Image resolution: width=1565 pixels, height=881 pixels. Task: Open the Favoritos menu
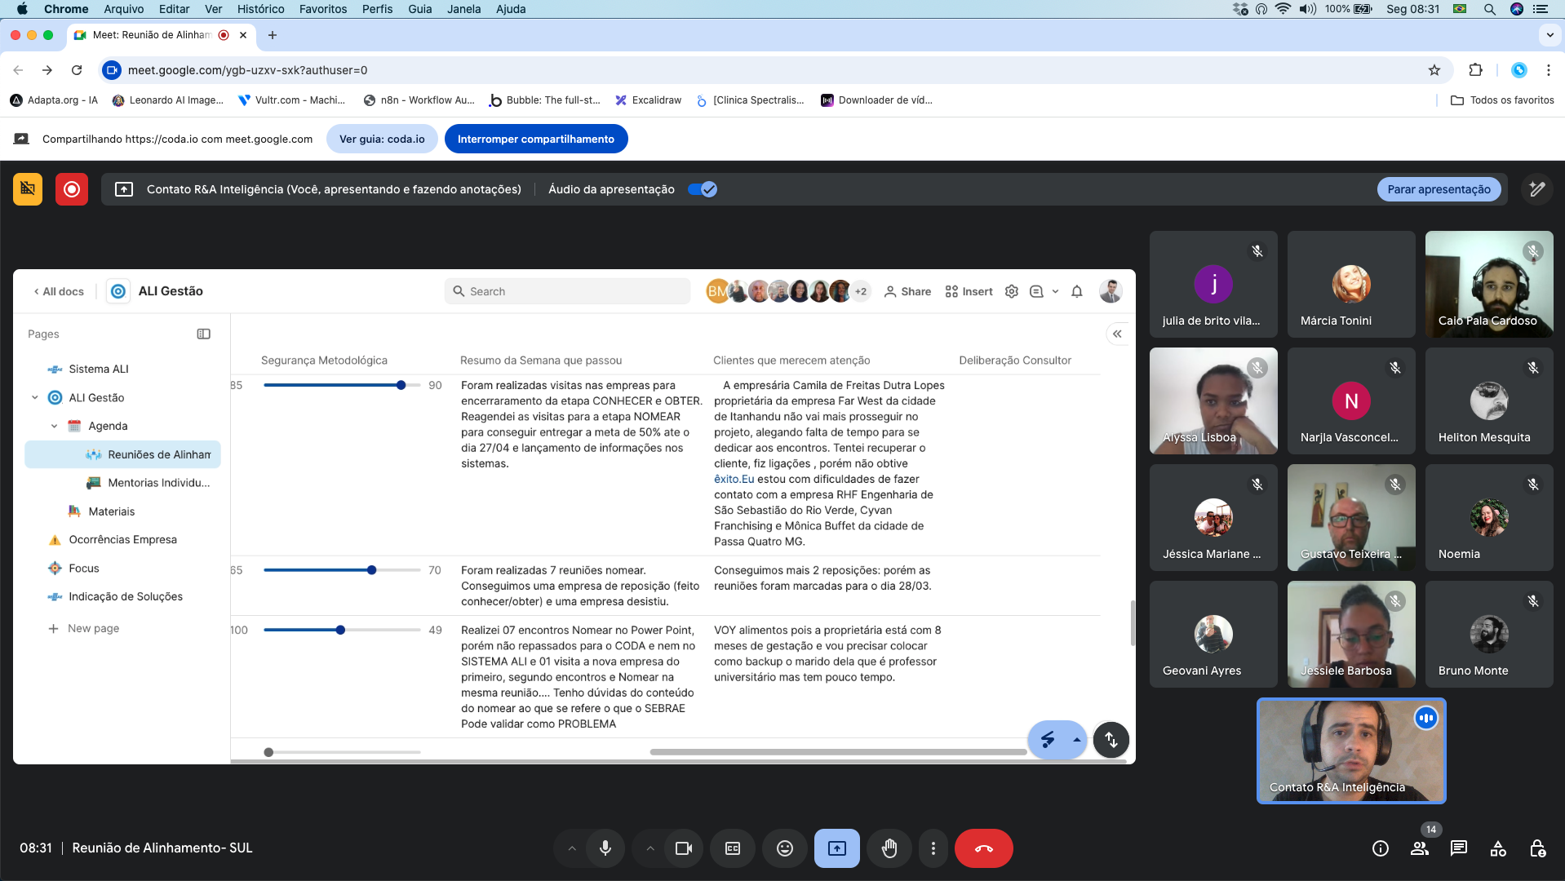pyautogui.click(x=323, y=9)
